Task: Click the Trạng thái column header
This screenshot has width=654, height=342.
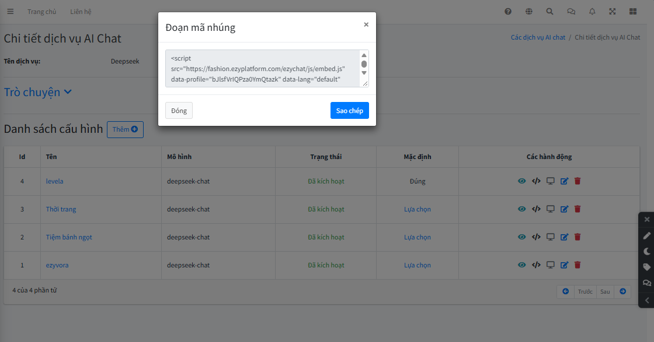Action: coord(326,157)
